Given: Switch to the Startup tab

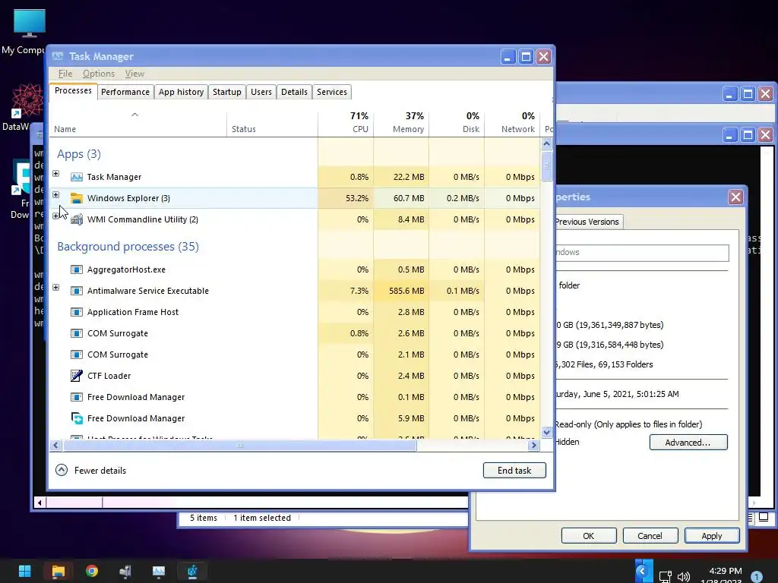Looking at the screenshot, I should click(226, 92).
